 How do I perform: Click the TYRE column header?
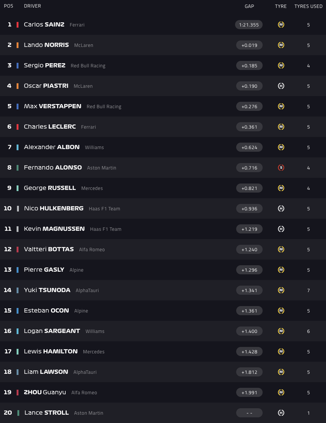[281, 6]
